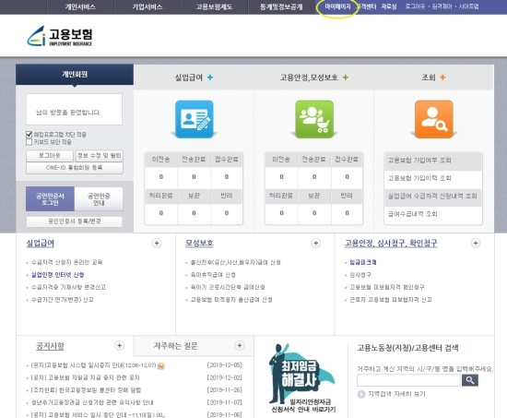
Task: Open 자료실 in top bar
Action: click(389, 6)
